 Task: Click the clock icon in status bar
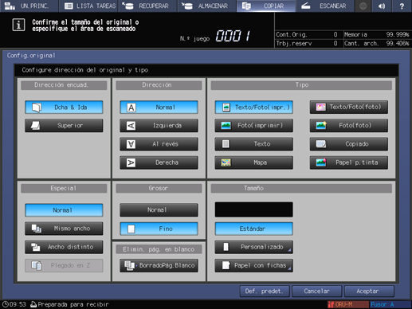6,304
